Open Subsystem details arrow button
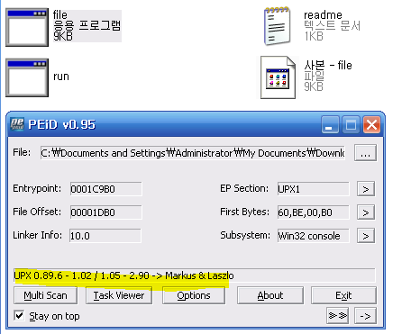411x334 pixels. [366, 236]
